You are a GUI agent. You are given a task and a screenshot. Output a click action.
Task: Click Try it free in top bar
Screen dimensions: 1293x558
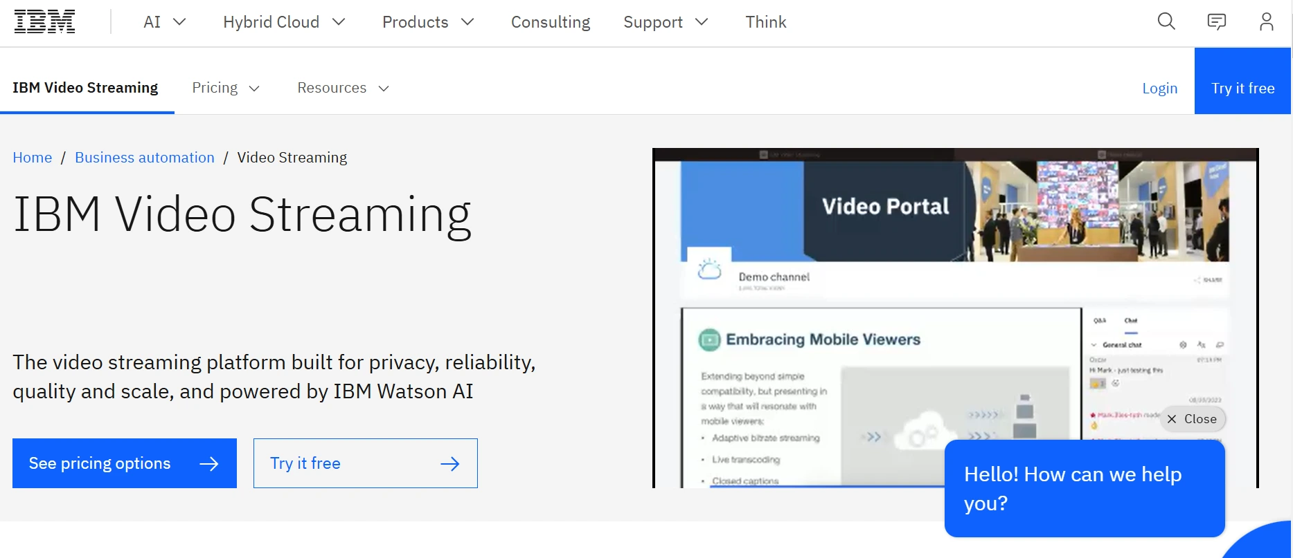1242,81
